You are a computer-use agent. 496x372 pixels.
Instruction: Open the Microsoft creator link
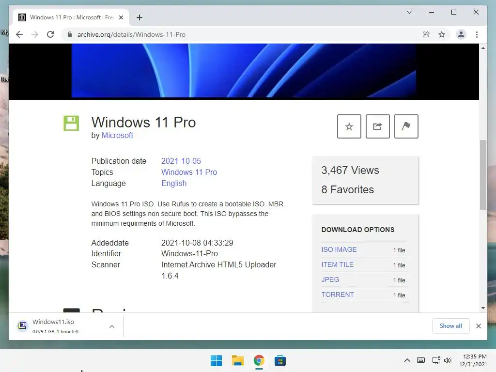pyautogui.click(x=117, y=136)
